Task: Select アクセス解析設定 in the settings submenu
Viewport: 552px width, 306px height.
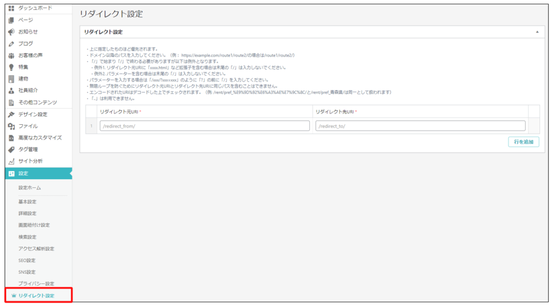Action: click(x=36, y=248)
